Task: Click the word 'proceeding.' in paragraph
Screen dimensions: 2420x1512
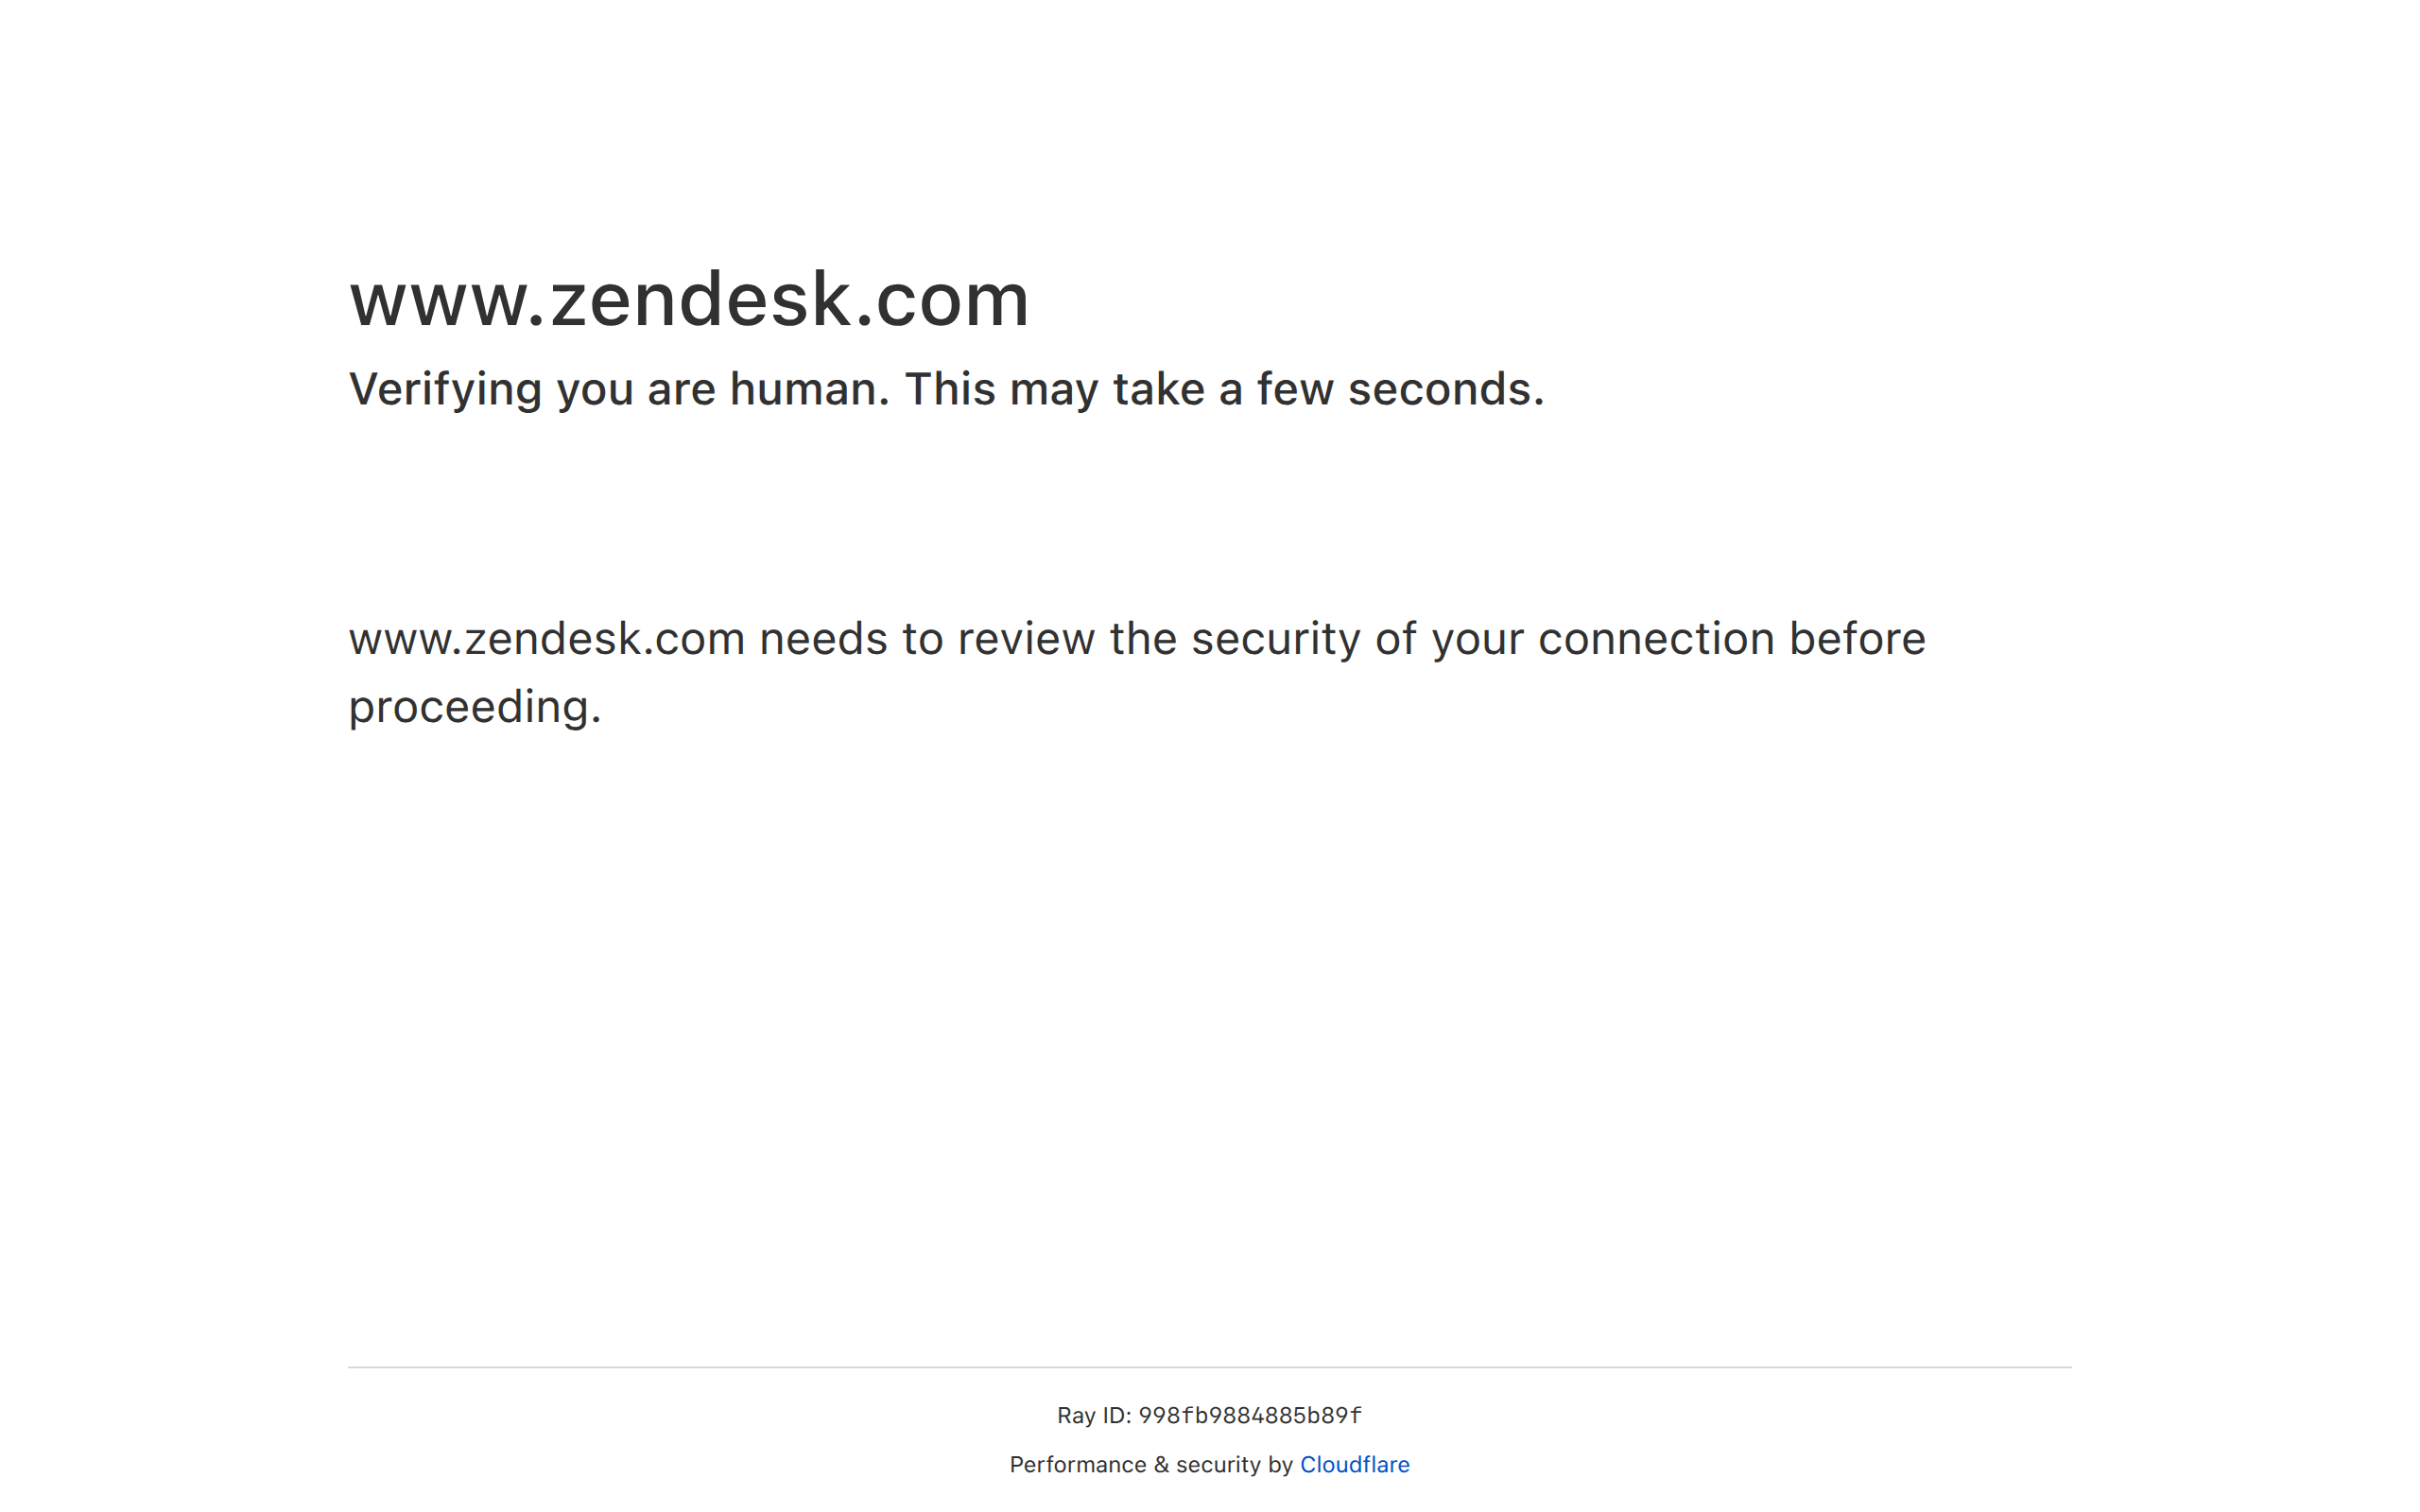Action: click(x=474, y=707)
